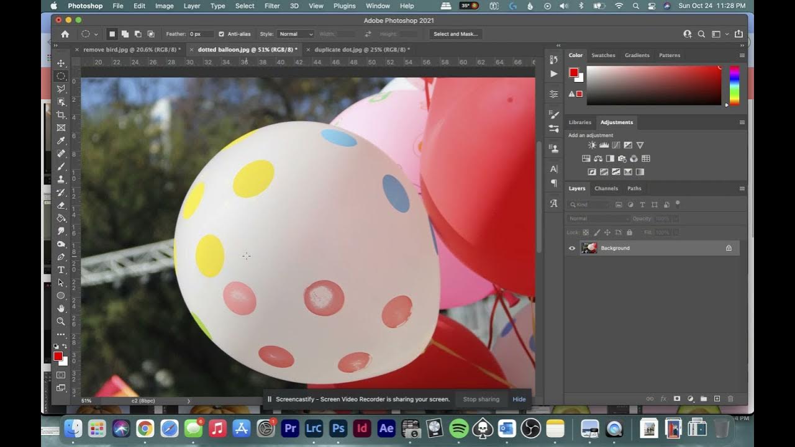This screenshot has width=795, height=447.
Task: Switch to the remove bird.jpg tab
Action: pyautogui.click(x=132, y=50)
